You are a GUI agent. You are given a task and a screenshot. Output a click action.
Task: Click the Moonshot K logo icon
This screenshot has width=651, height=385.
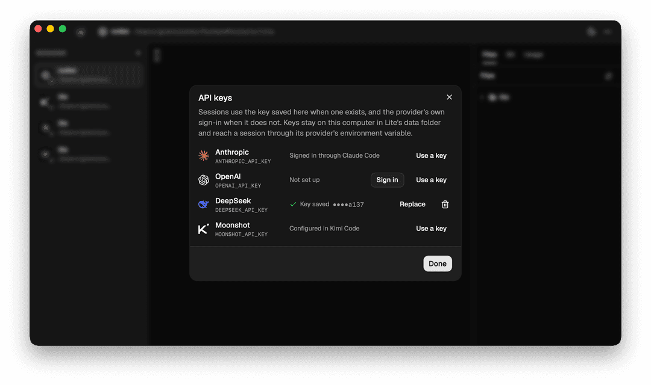204,229
